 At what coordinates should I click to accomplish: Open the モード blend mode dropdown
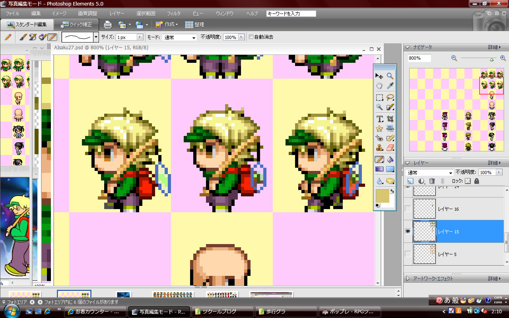pyautogui.click(x=179, y=37)
